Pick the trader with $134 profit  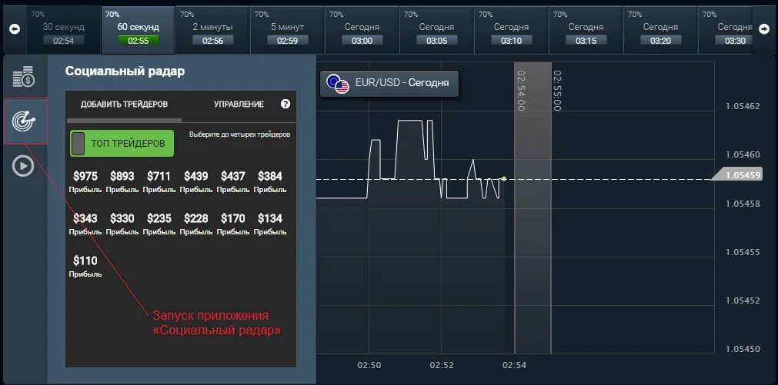click(x=270, y=224)
